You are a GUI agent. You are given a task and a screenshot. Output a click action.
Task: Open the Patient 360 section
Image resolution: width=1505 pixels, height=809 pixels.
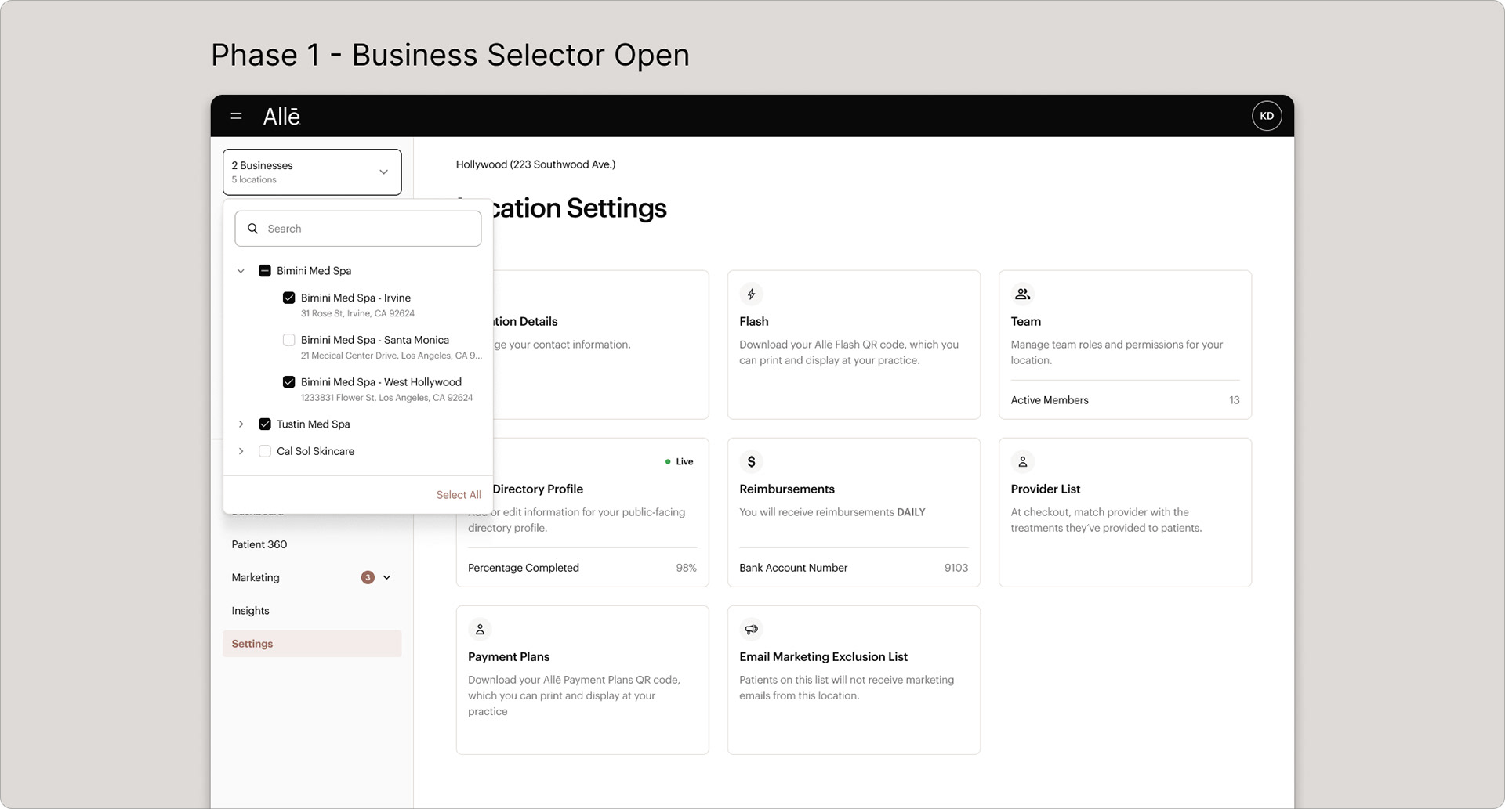(259, 544)
